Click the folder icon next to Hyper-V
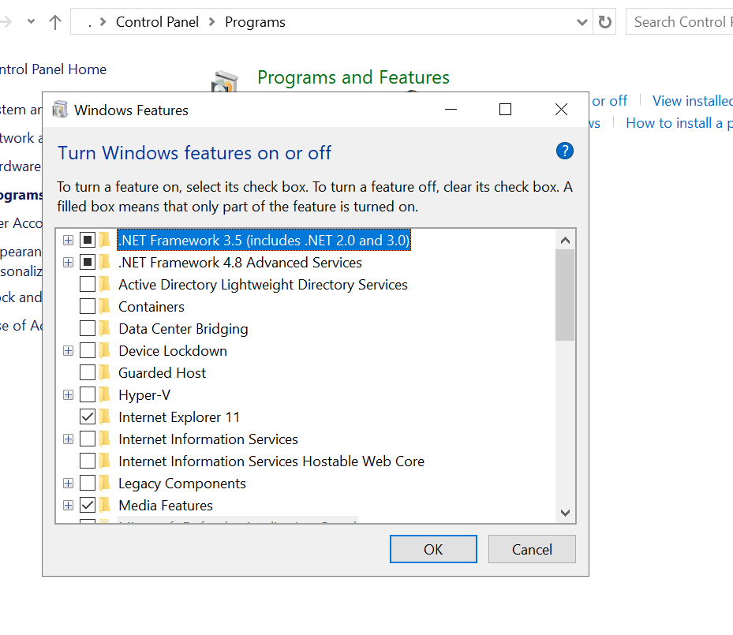The height and width of the screenshot is (635, 733). pos(105,395)
